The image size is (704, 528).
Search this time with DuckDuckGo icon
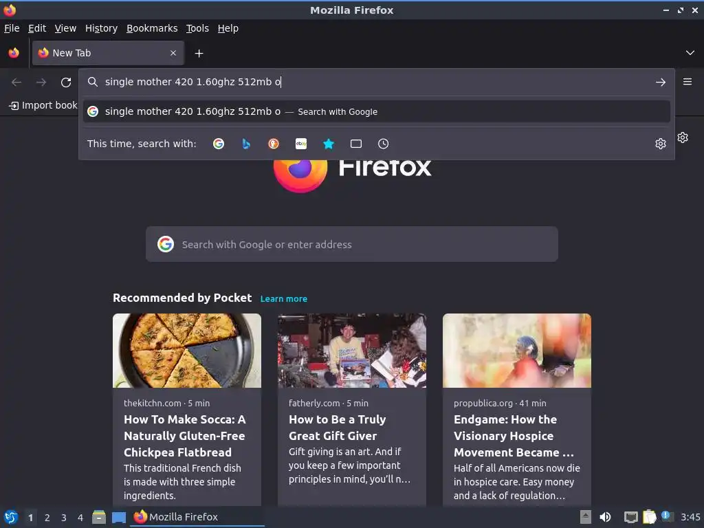coord(274,144)
